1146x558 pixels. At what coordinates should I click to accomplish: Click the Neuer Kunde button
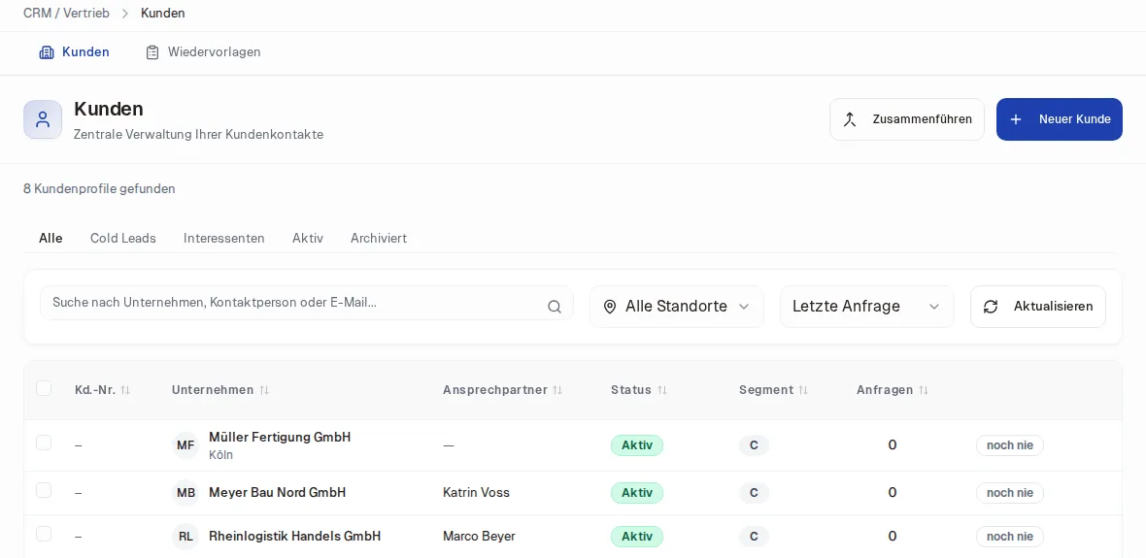pyautogui.click(x=1059, y=119)
